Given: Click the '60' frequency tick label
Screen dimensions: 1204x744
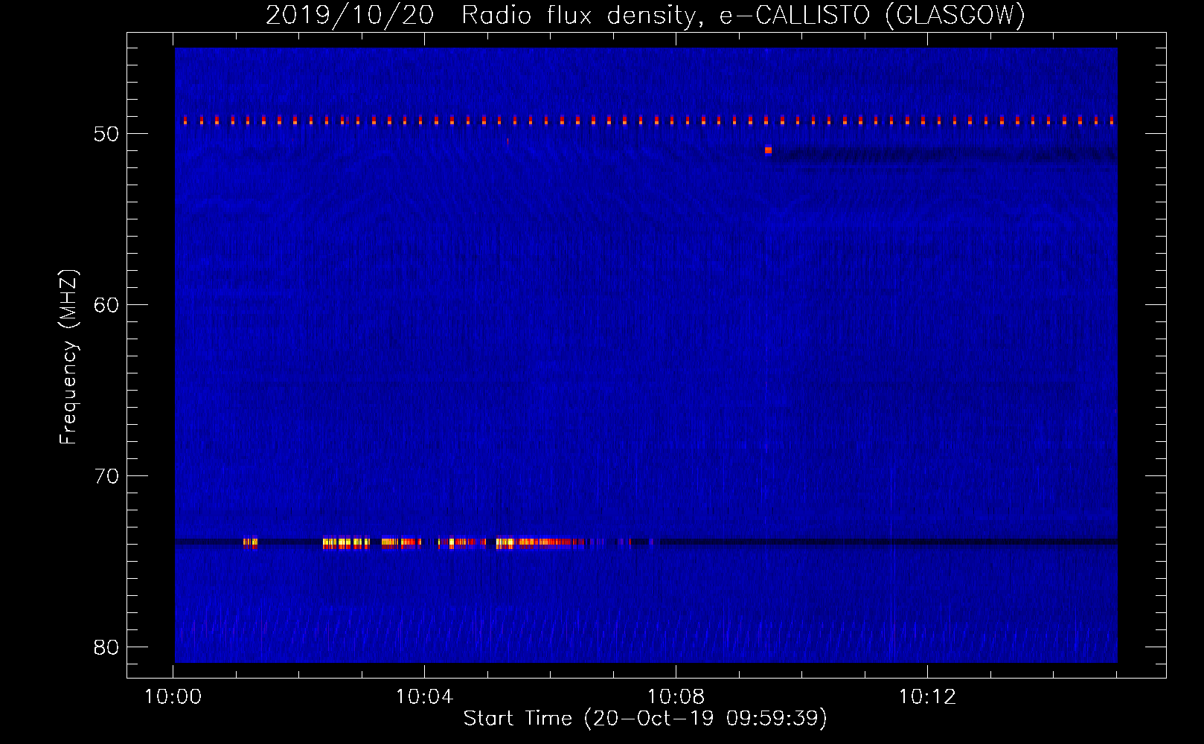Looking at the screenshot, I should coord(106,305).
